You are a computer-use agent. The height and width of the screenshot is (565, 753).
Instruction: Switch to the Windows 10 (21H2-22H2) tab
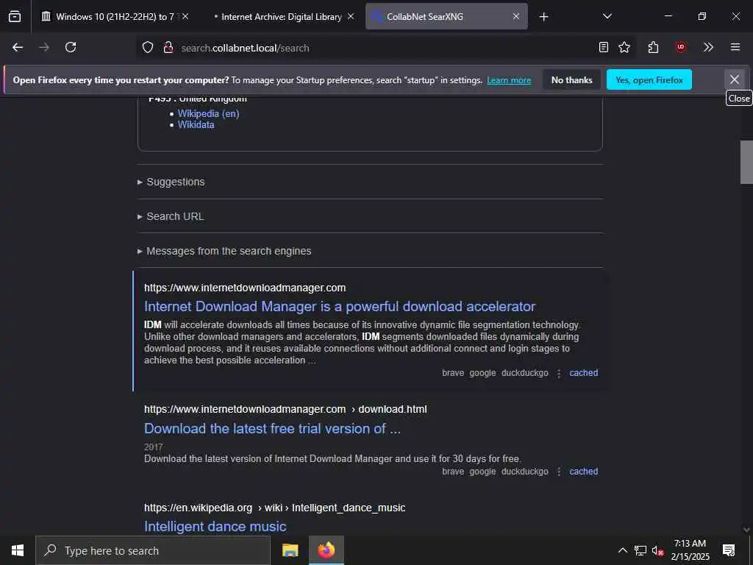(115, 16)
